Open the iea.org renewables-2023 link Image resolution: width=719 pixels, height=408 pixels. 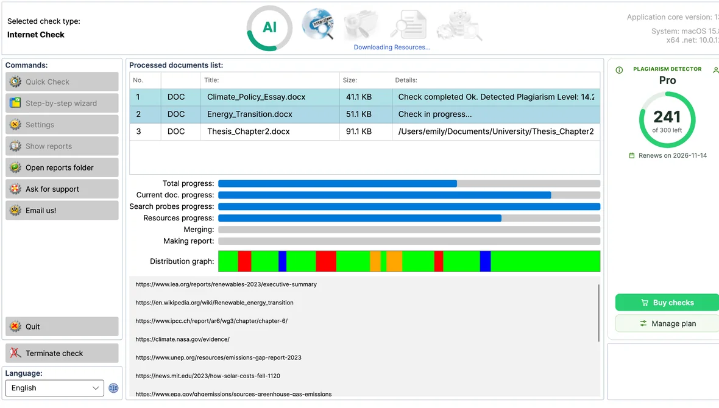pyautogui.click(x=226, y=284)
